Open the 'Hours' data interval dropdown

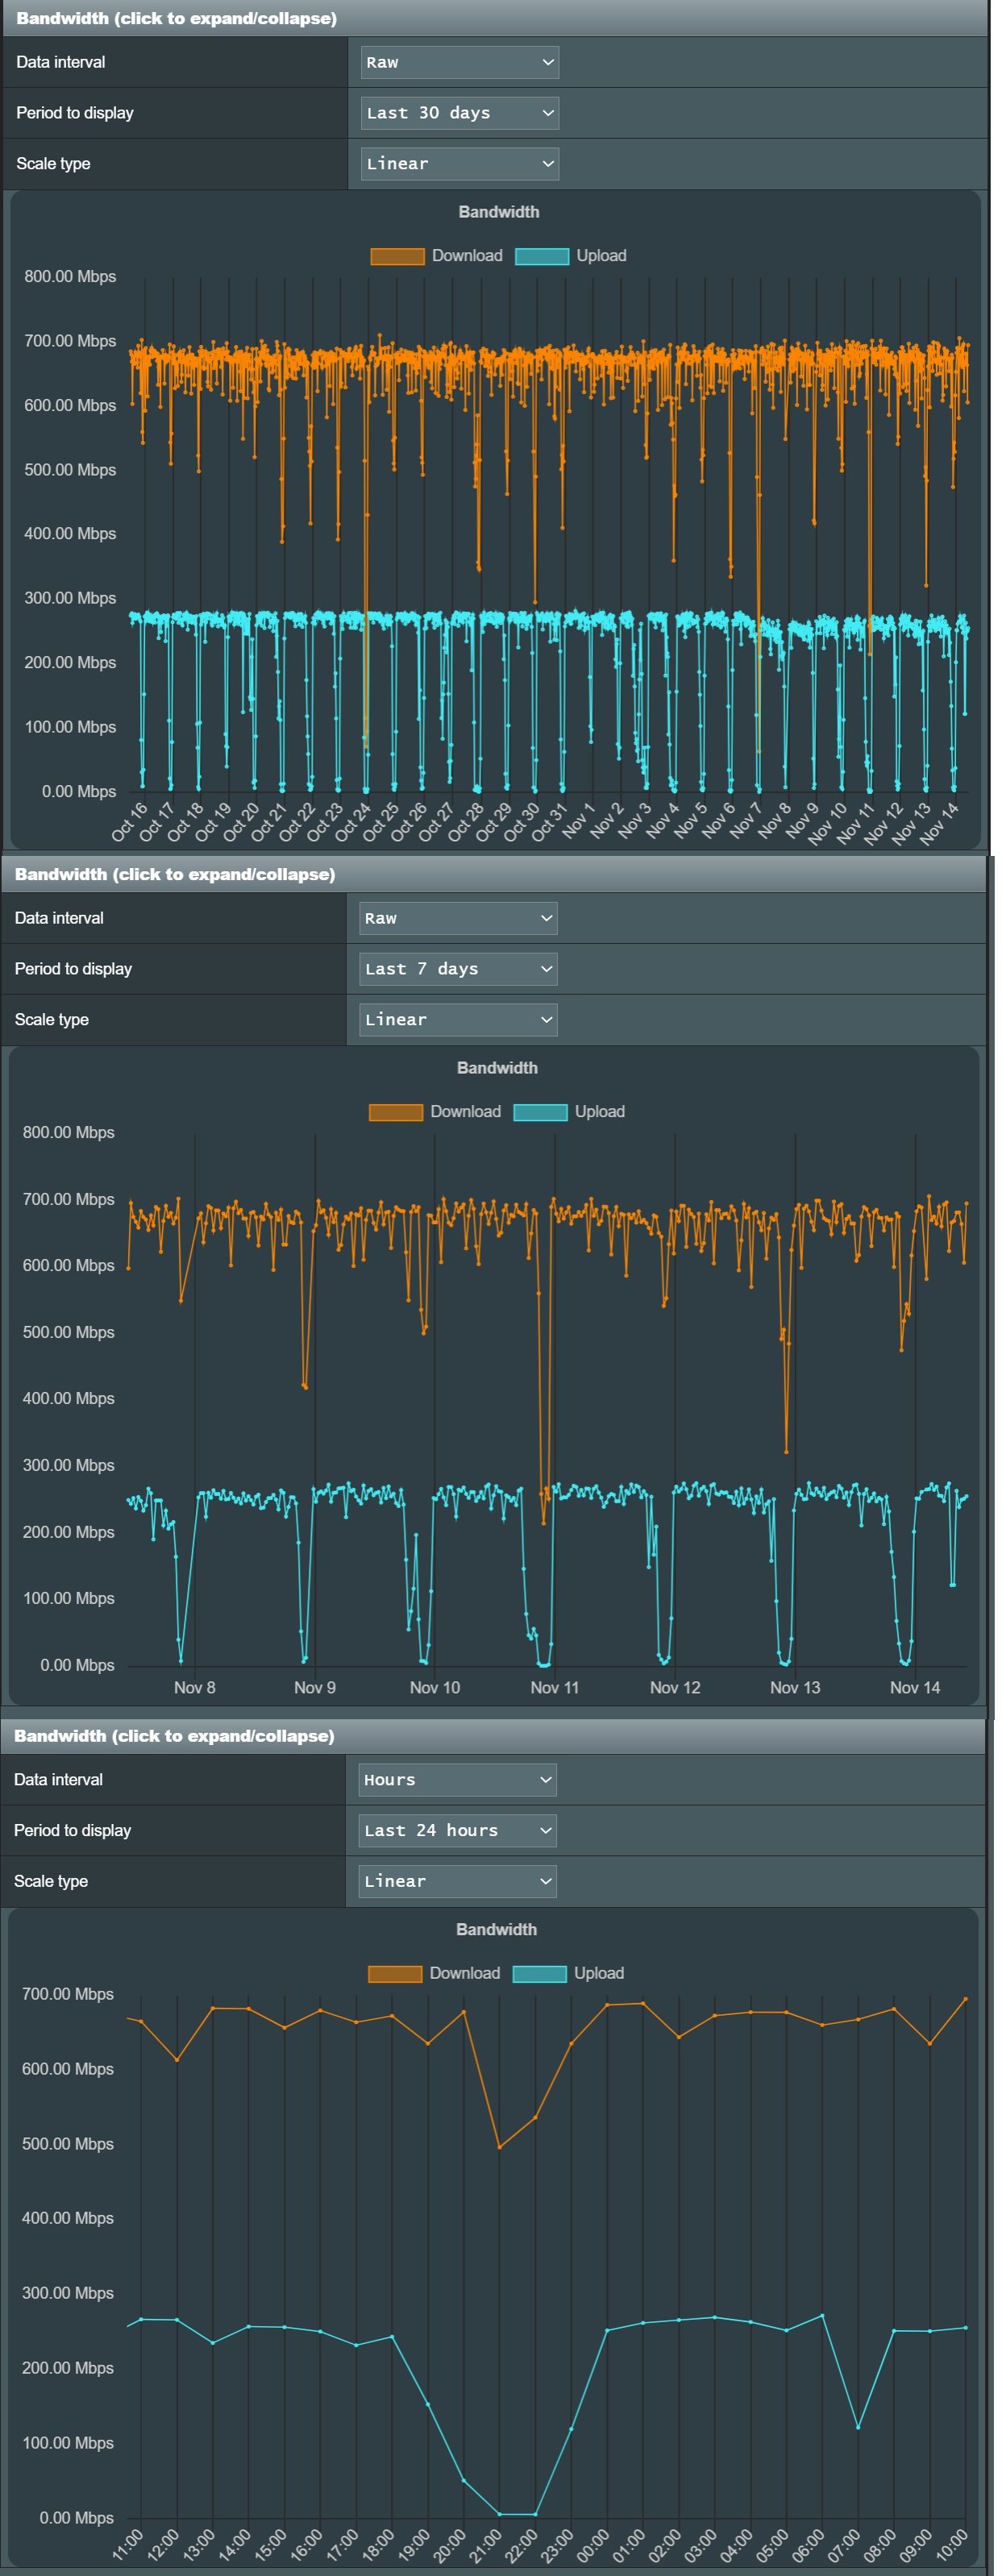(457, 1779)
